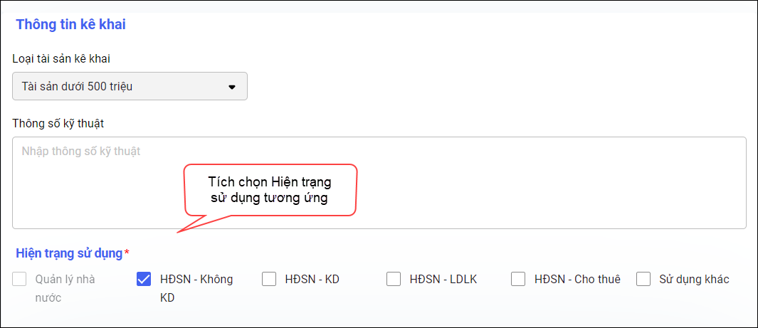The height and width of the screenshot is (328, 758).
Task: Tick the 'HĐSN - LDLK' checkbox
Action: 394,279
